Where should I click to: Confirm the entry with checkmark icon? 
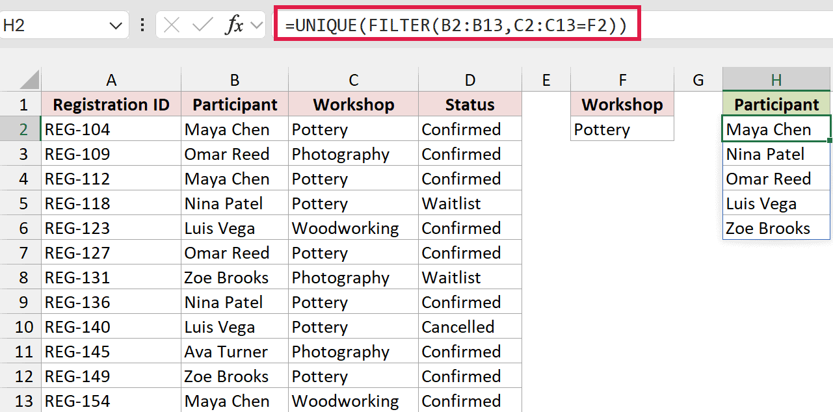coord(203,25)
